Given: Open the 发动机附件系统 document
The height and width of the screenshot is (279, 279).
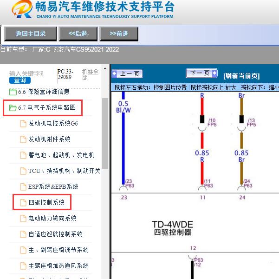Looking at the screenshot, I should [49, 139].
